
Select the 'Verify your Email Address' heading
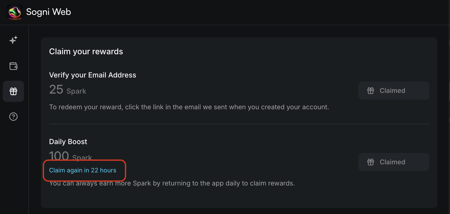click(93, 75)
